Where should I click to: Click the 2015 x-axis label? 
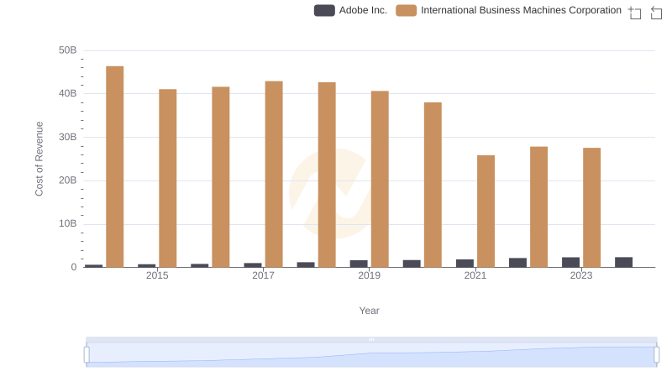click(157, 275)
